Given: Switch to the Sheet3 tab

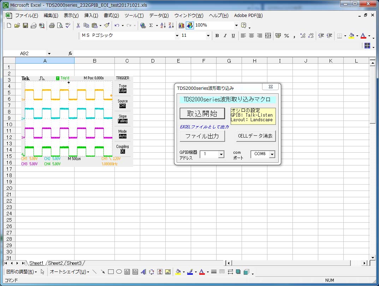Looking at the screenshot, I should (74, 263).
